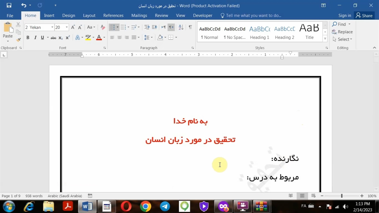Apply superscript formatting

tap(68, 38)
